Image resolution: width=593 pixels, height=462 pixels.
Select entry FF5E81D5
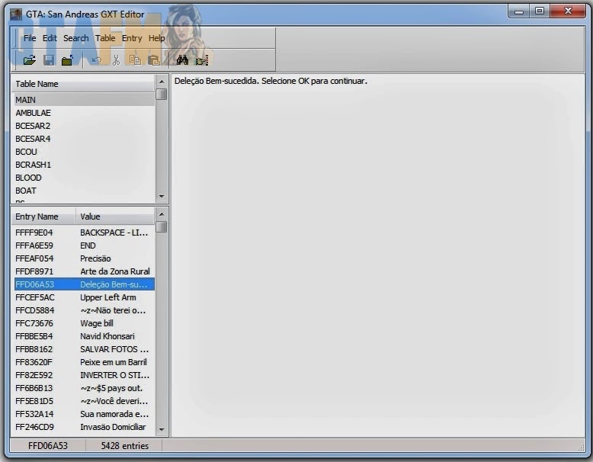pyautogui.click(x=84, y=401)
